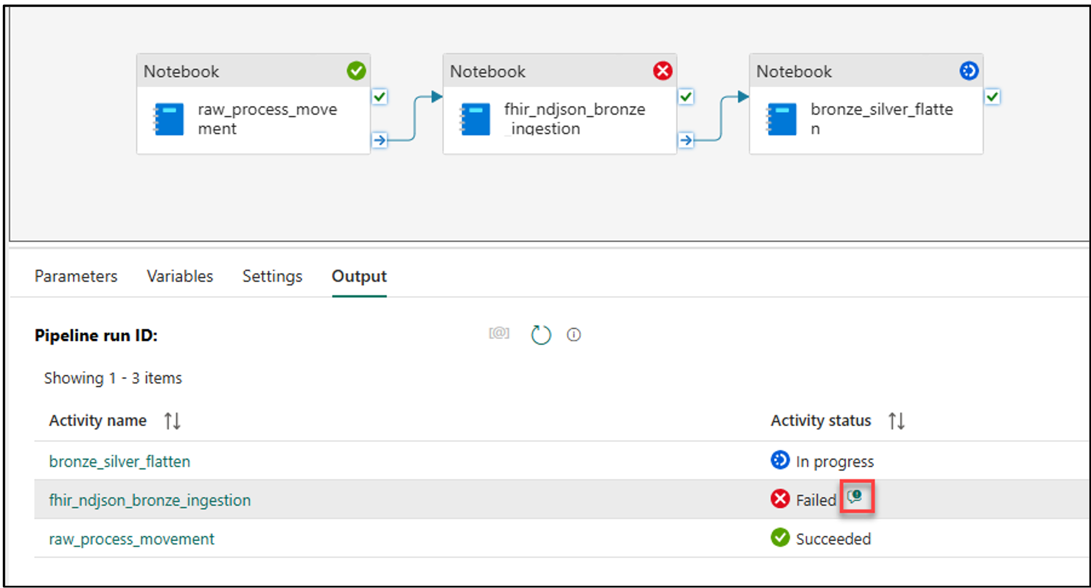Select the bronze_silver_flatten notebook activity name on canvas

tap(882, 119)
